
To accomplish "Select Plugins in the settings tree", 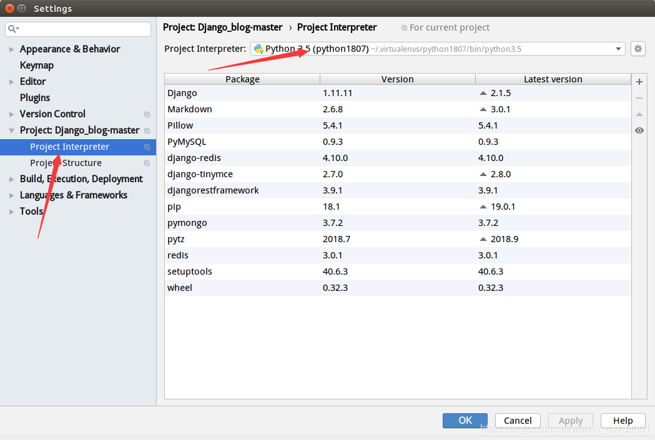I will [35, 98].
